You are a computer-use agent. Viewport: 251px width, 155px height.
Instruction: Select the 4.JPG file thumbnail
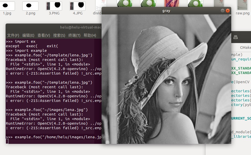coord(78,6)
